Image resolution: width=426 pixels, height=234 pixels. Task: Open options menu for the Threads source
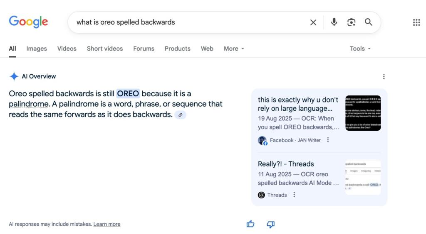click(294, 195)
